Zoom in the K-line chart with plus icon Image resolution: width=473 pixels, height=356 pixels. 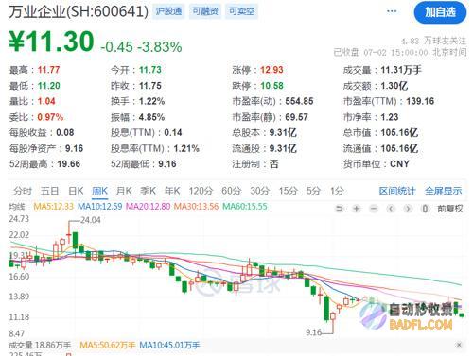[357, 209]
